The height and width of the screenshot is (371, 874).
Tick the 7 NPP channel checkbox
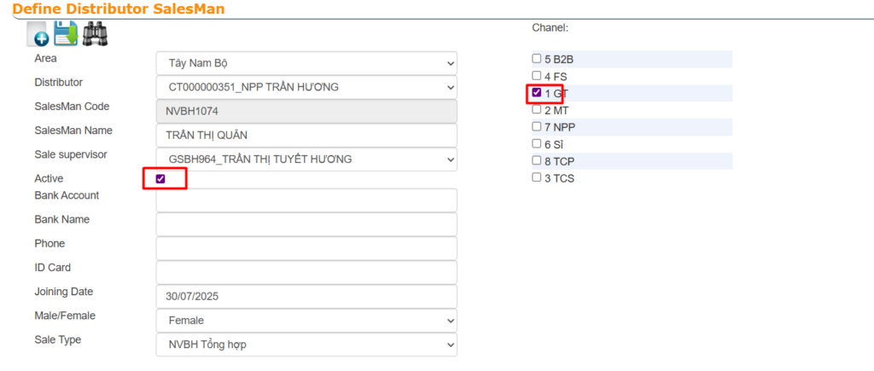coord(537,126)
